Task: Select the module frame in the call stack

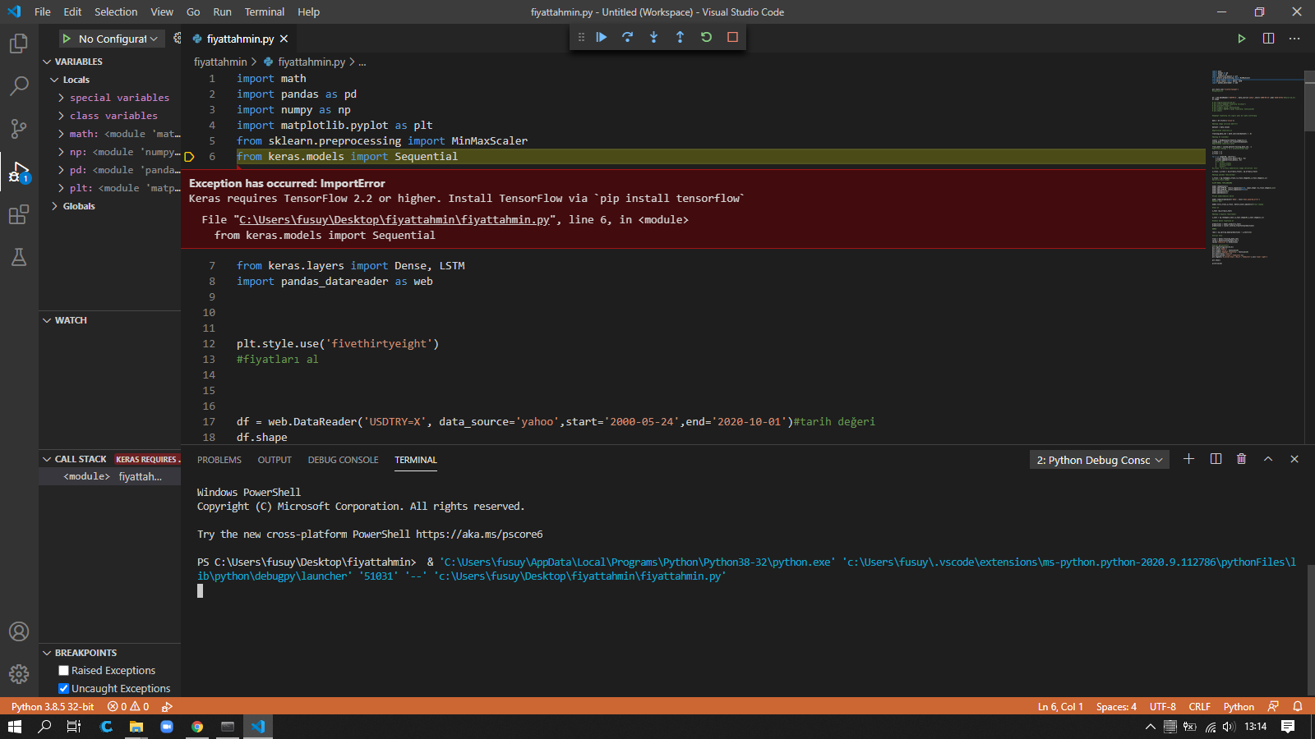Action: pos(109,476)
